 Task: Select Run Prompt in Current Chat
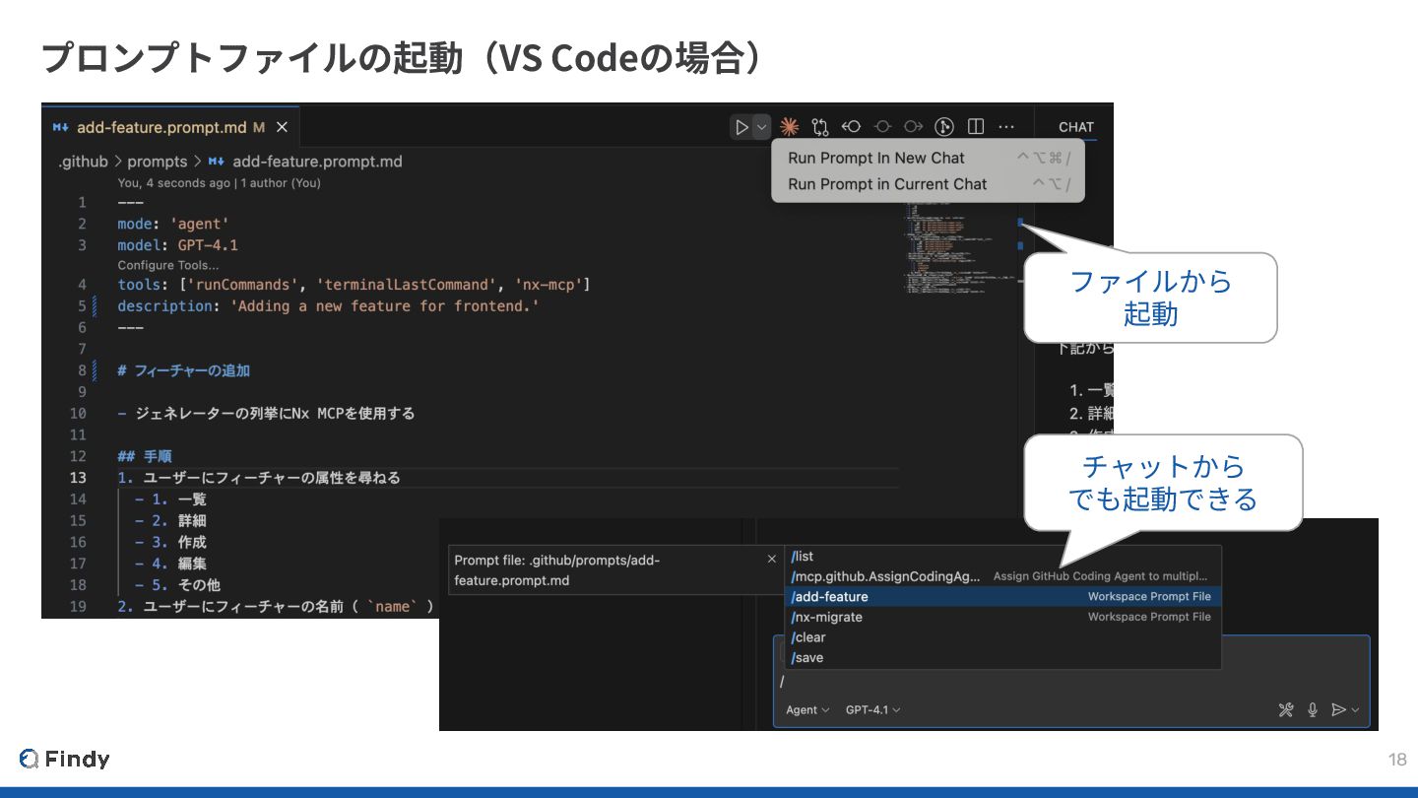[x=928, y=184]
